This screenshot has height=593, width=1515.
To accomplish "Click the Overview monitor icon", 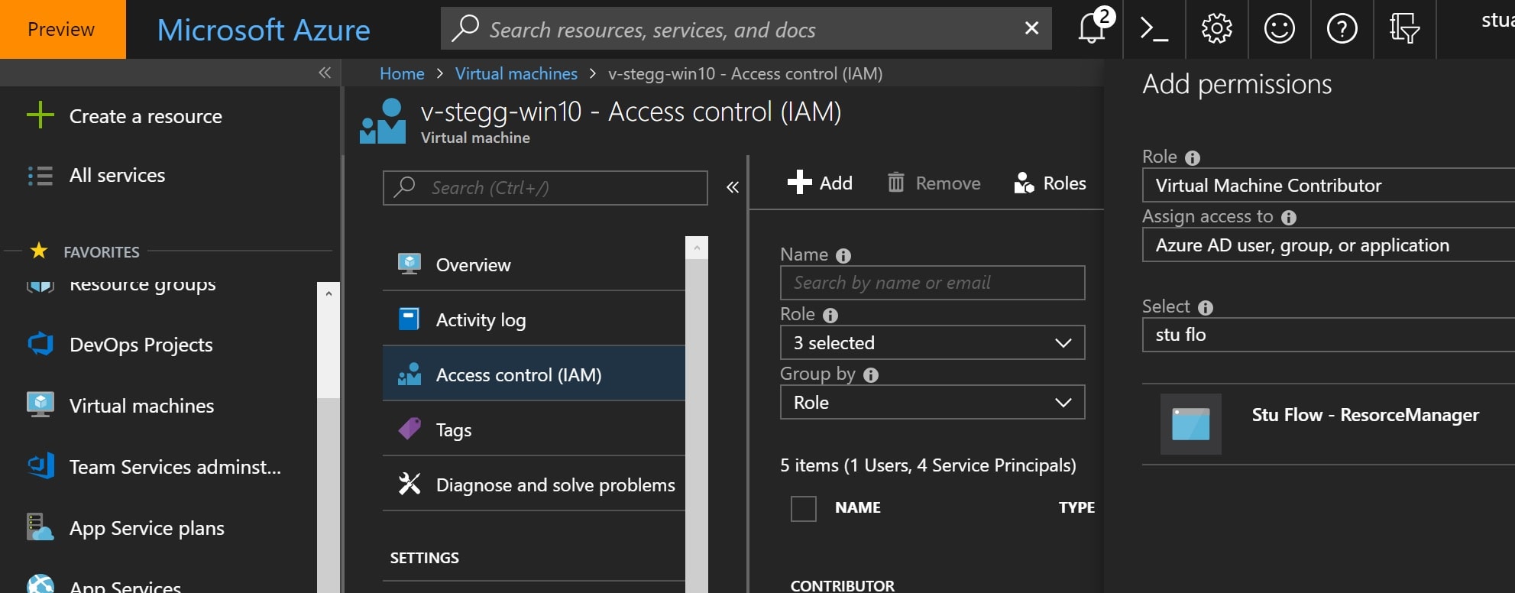I will [x=410, y=264].
